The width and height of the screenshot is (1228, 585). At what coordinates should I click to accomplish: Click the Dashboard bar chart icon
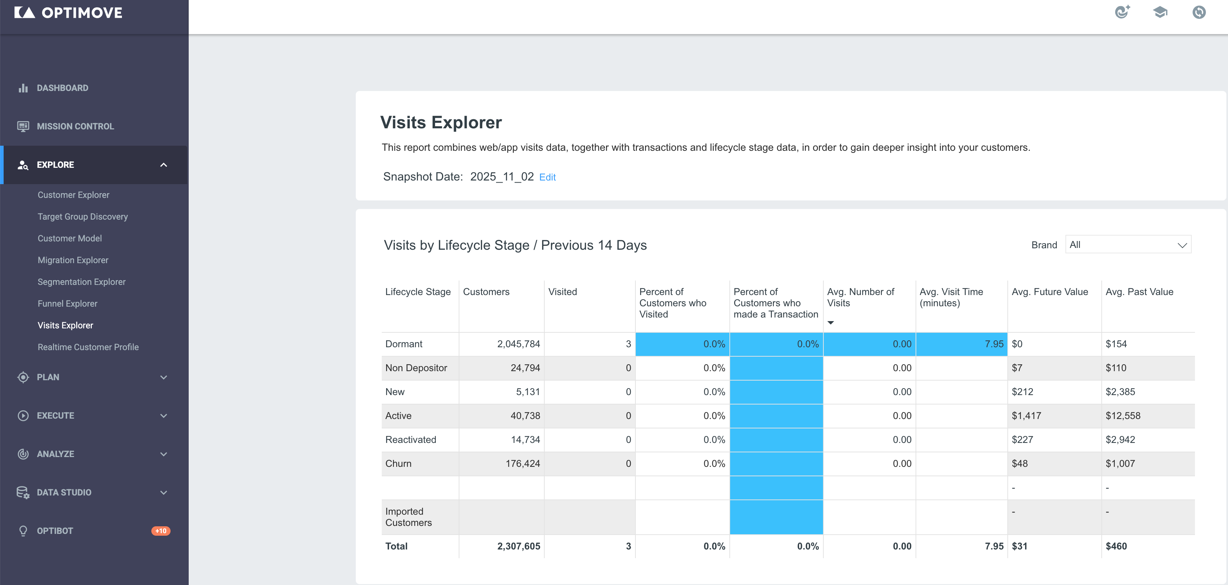pyautogui.click(x=23, y=88)
